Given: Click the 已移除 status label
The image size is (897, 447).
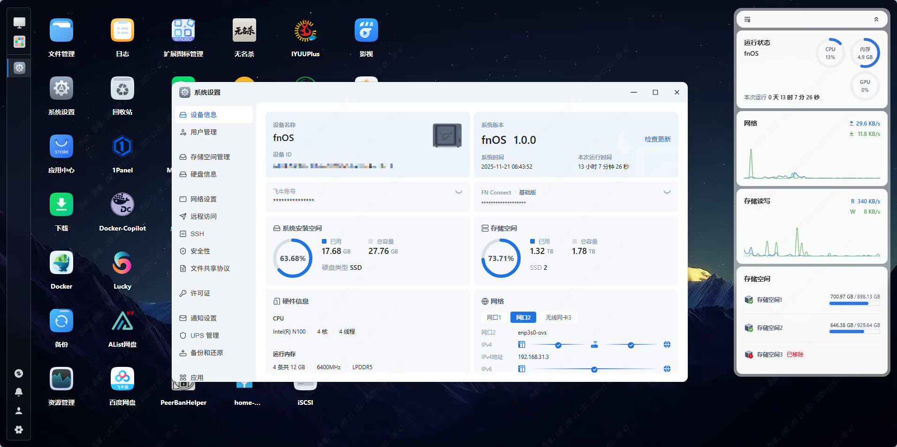Looking at the screenshot, I should click(x=795, y=355).
